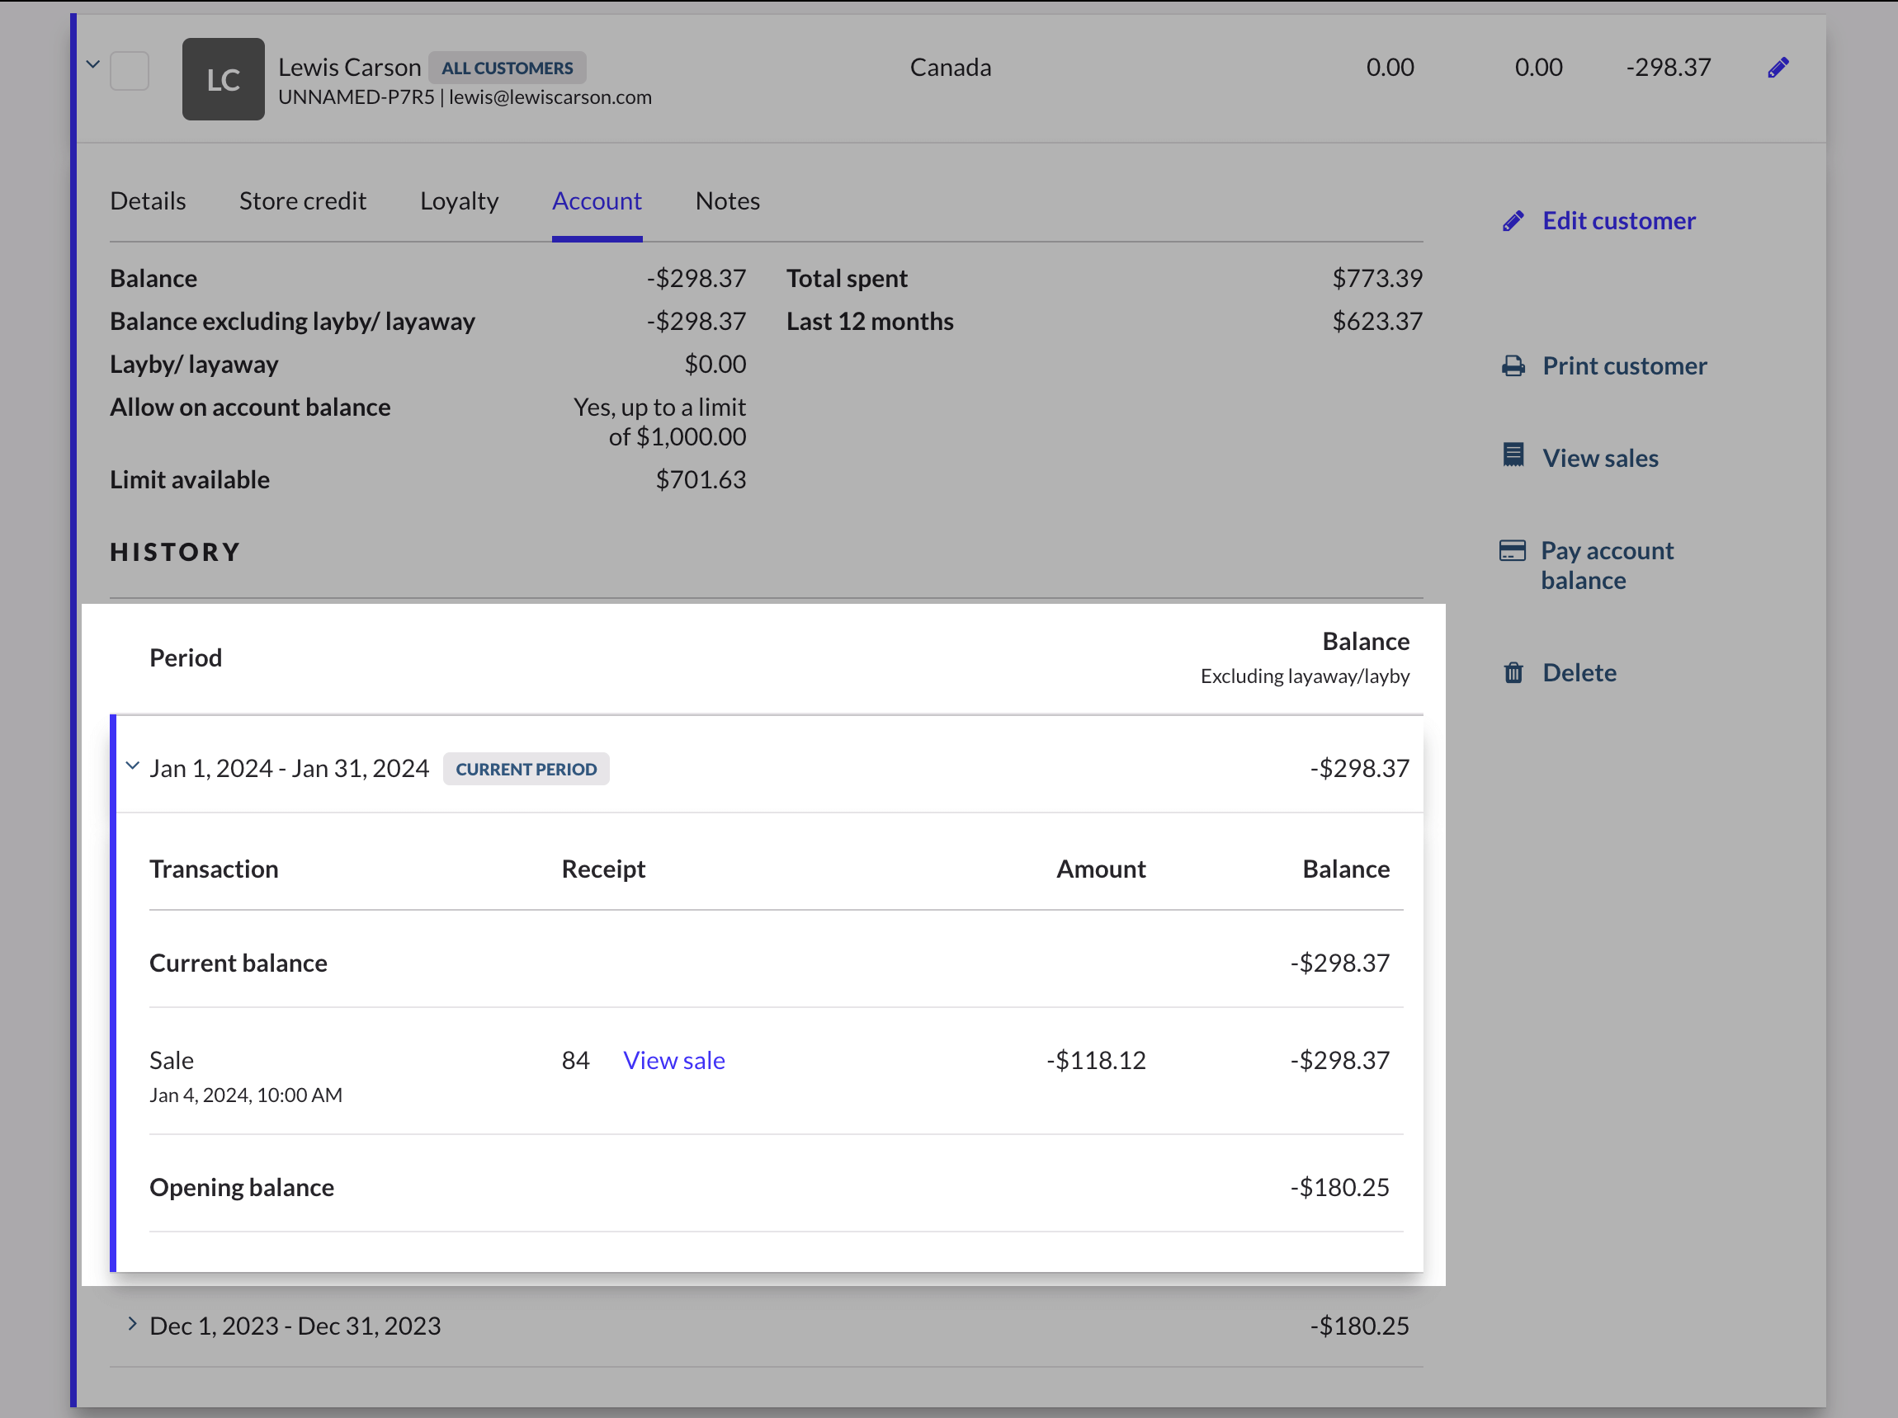The width and height of the screenshot is (1898, 1418).
Task: Click the Delete trash can icon
Action: pyautogui.click(x=1513, y=672)
